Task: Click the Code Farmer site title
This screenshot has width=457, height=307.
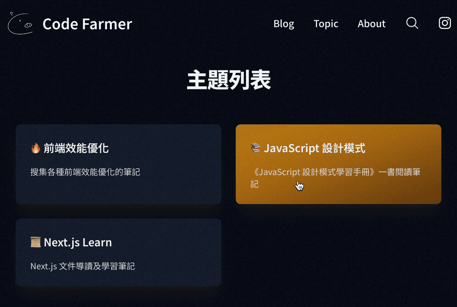Action: [x=87, y=24]
